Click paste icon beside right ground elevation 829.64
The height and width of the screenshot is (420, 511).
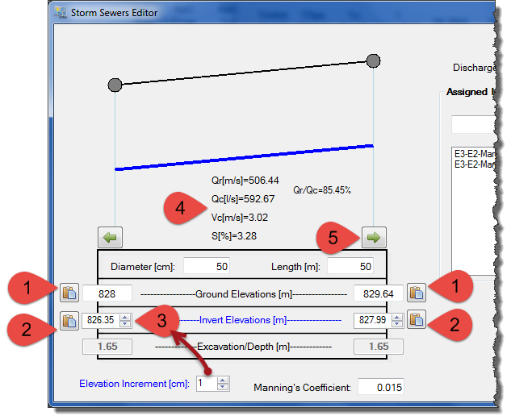coord(417,293)
